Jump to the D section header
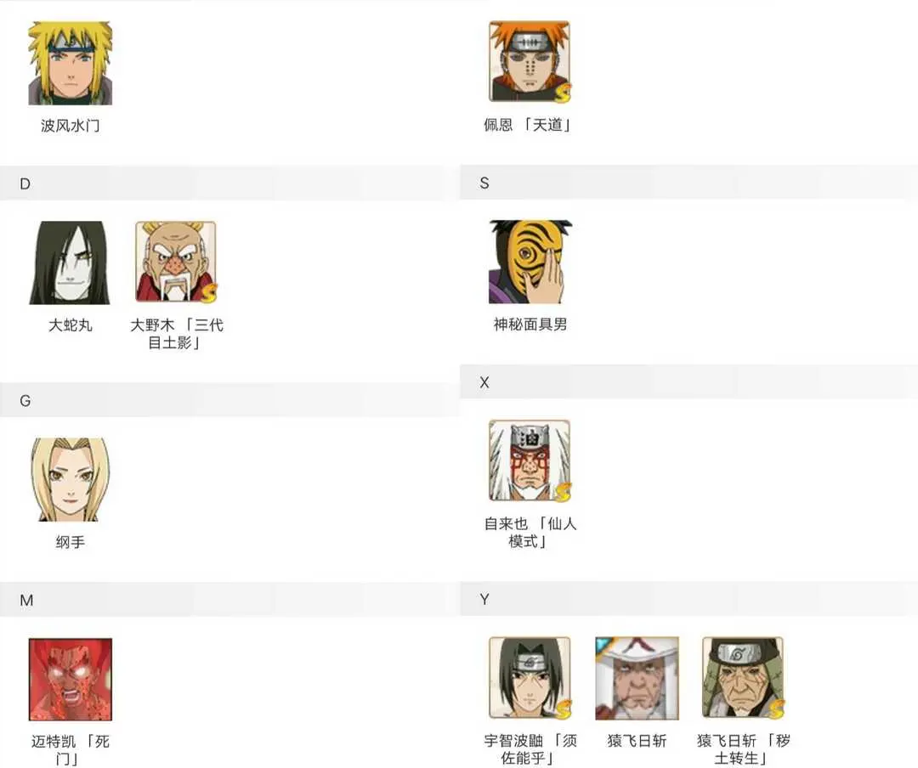Image resolution: width=918 pixels, height=768 pixels. (x=25, y=184)
